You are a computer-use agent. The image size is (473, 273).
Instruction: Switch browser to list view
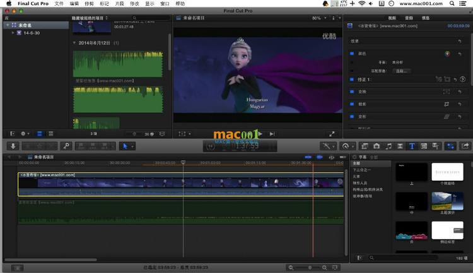pyautogui.click(x=51, y=134)
